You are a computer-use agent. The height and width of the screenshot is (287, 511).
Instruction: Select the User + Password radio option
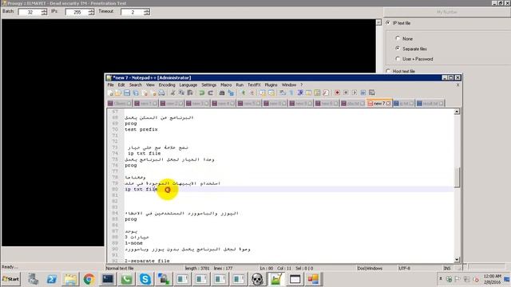click(x=398, y=59)
